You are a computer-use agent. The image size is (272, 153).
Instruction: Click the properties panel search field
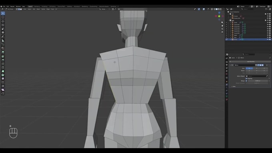pyautogui.click(x=249, y=54)
